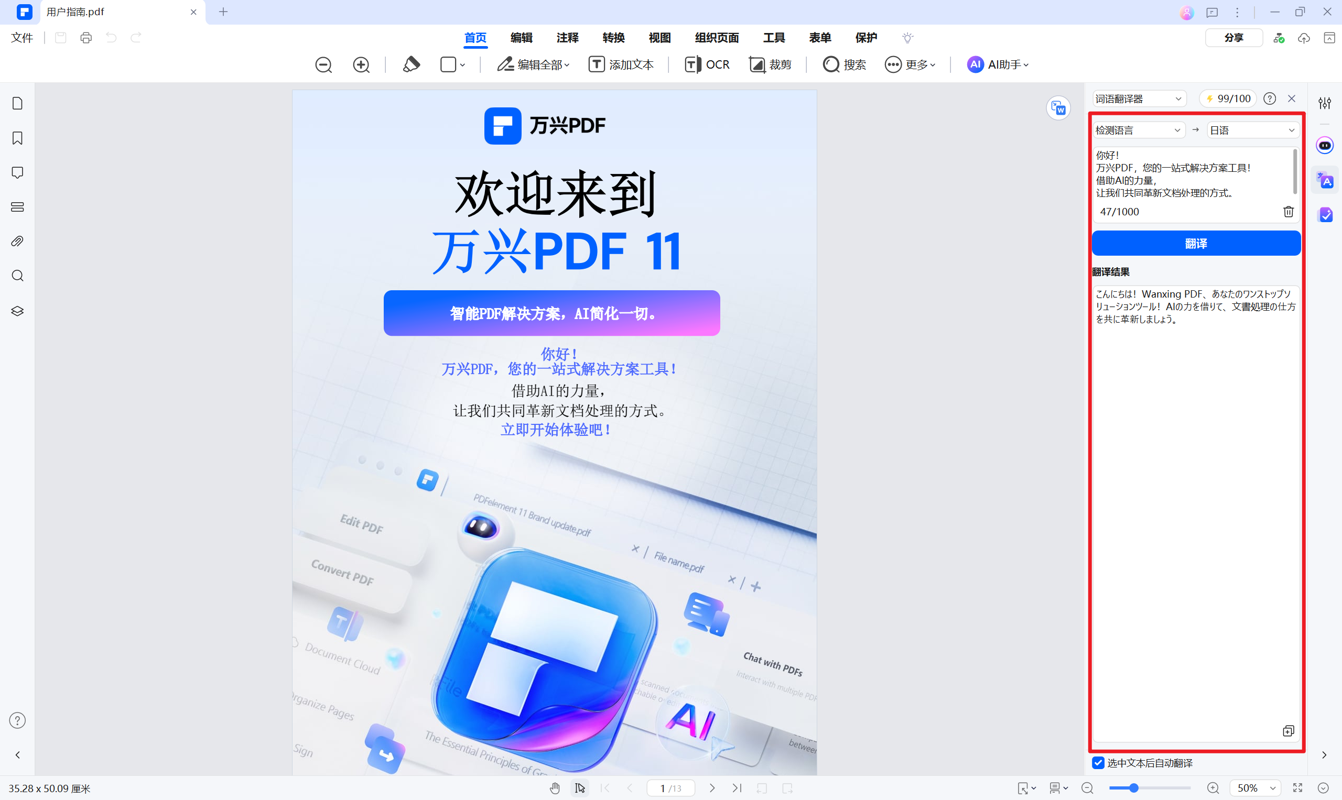Clear input text with trash icon
Viewport: 1342px width, 800px height.
point(1288,212)
